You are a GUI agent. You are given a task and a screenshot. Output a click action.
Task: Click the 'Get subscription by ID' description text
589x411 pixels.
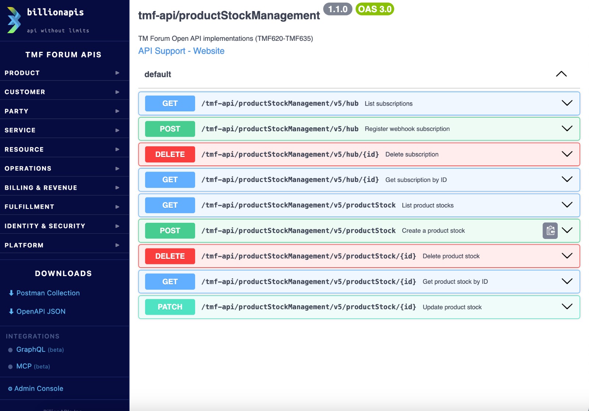(x=416, y=180)
